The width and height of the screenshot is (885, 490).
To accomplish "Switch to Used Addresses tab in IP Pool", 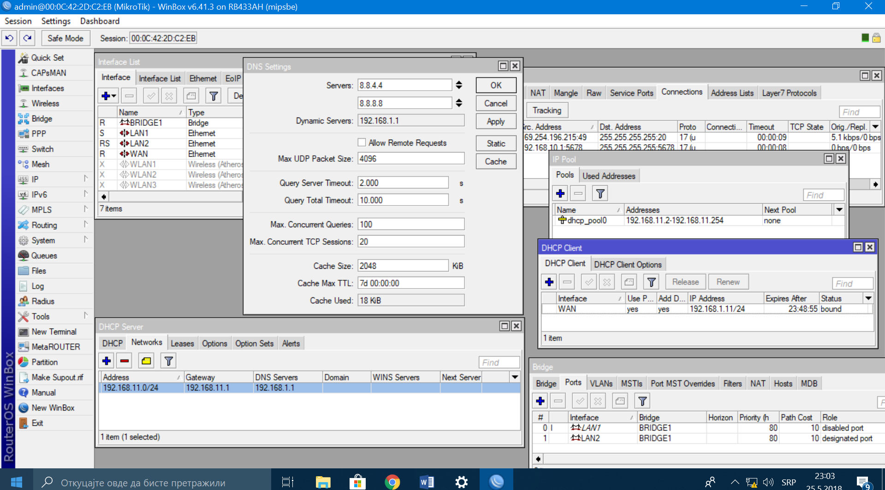I will point(609,176).
